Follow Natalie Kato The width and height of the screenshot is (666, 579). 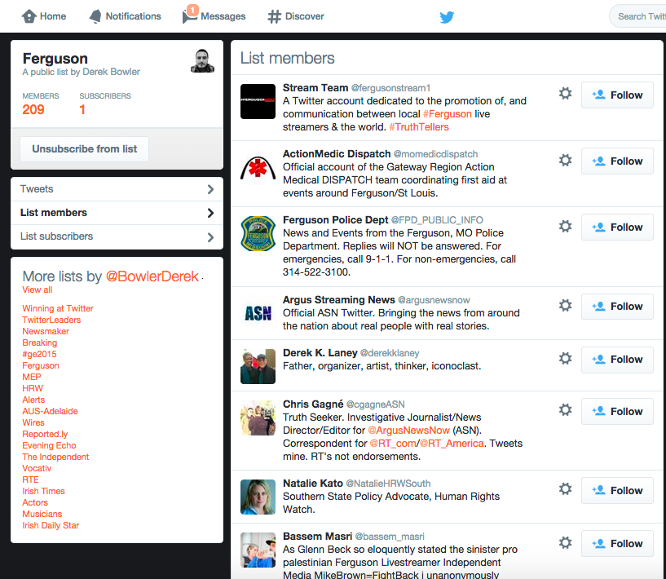pos(617,490)
